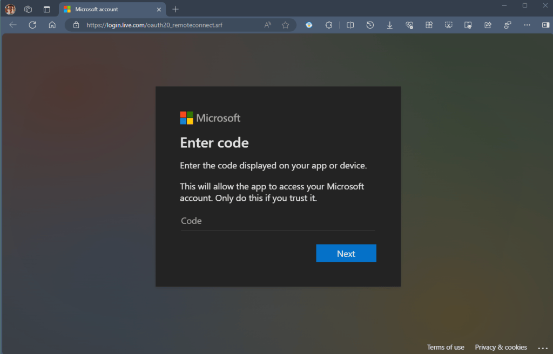Click the Code input field
Screen dimensions: 553x354
pos(277,221)
